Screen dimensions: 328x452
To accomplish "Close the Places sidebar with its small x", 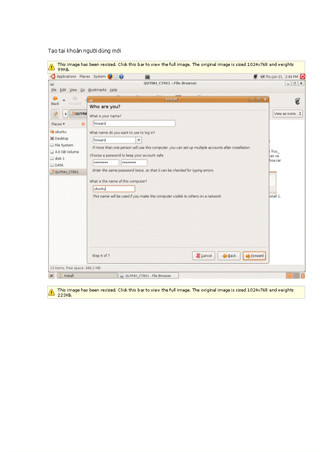I will 84,124.
